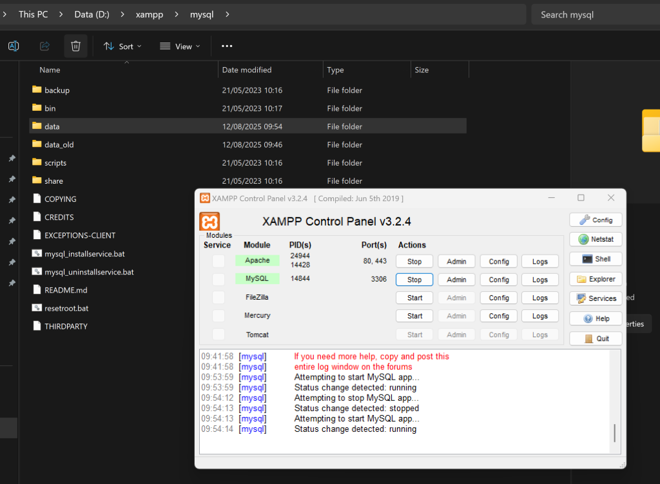Open Netstat in XAMPP panel

tap(596, 239)
